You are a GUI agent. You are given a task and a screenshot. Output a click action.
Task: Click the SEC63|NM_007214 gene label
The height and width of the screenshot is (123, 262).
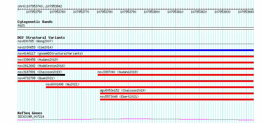(x=31, y=117)
